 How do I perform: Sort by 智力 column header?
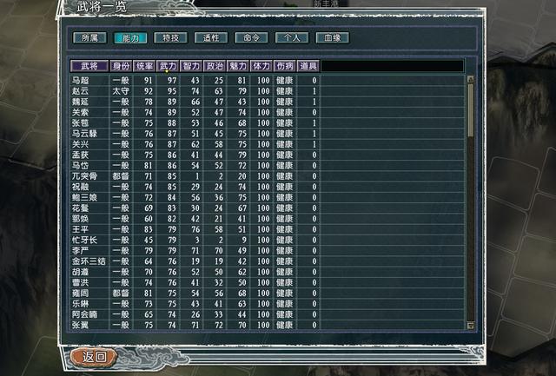click(191, 66)
